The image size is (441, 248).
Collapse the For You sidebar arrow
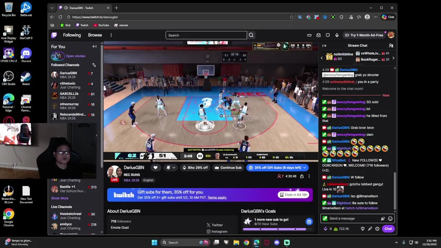coord(94,46)
